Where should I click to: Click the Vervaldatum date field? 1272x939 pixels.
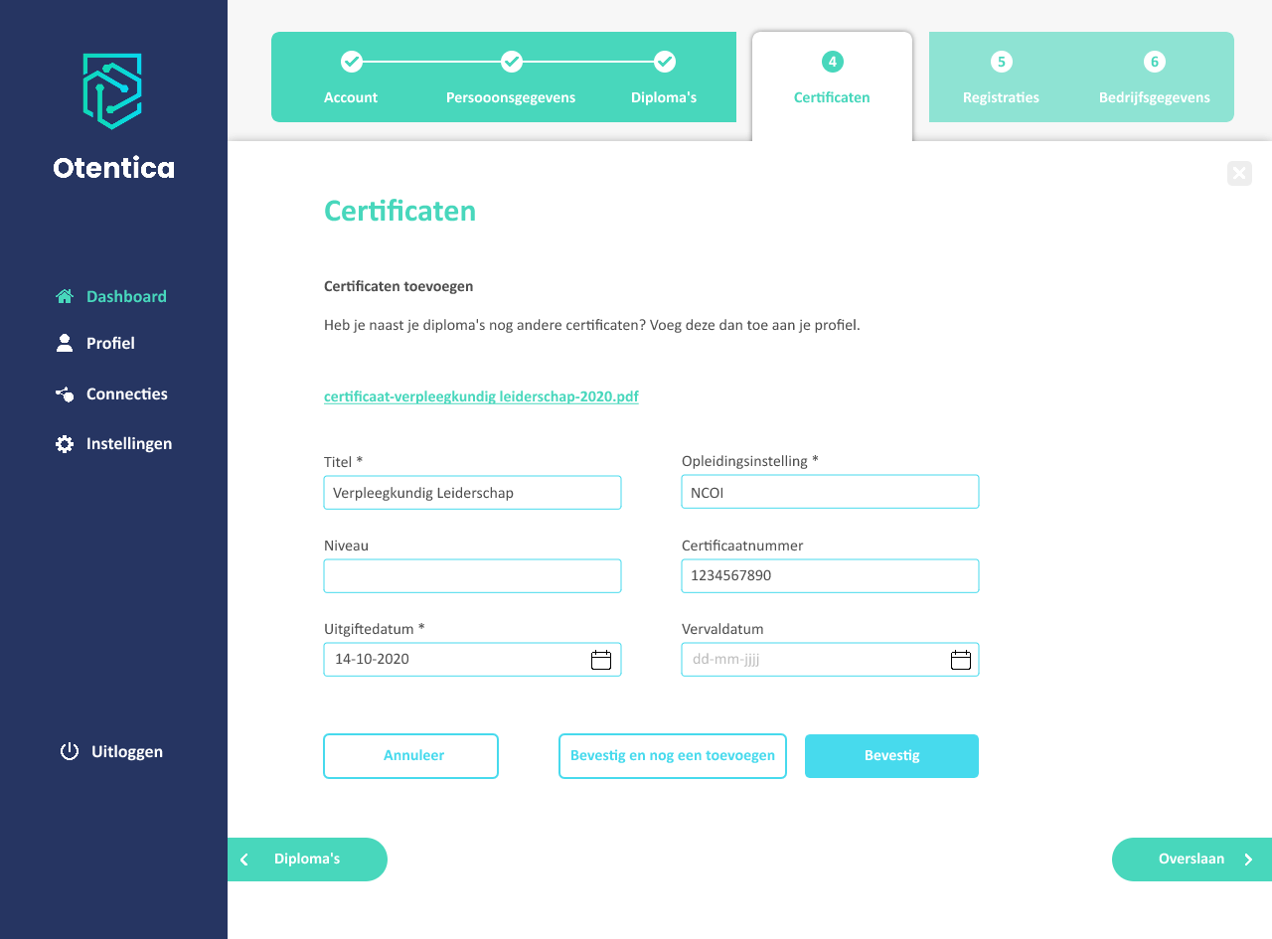click(830, 660)
